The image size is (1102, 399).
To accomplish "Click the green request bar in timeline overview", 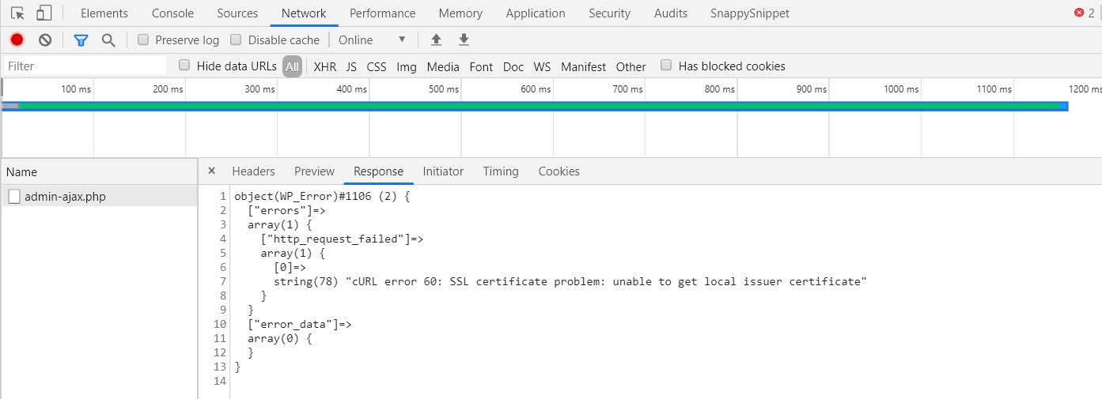I will click(538, 105).
